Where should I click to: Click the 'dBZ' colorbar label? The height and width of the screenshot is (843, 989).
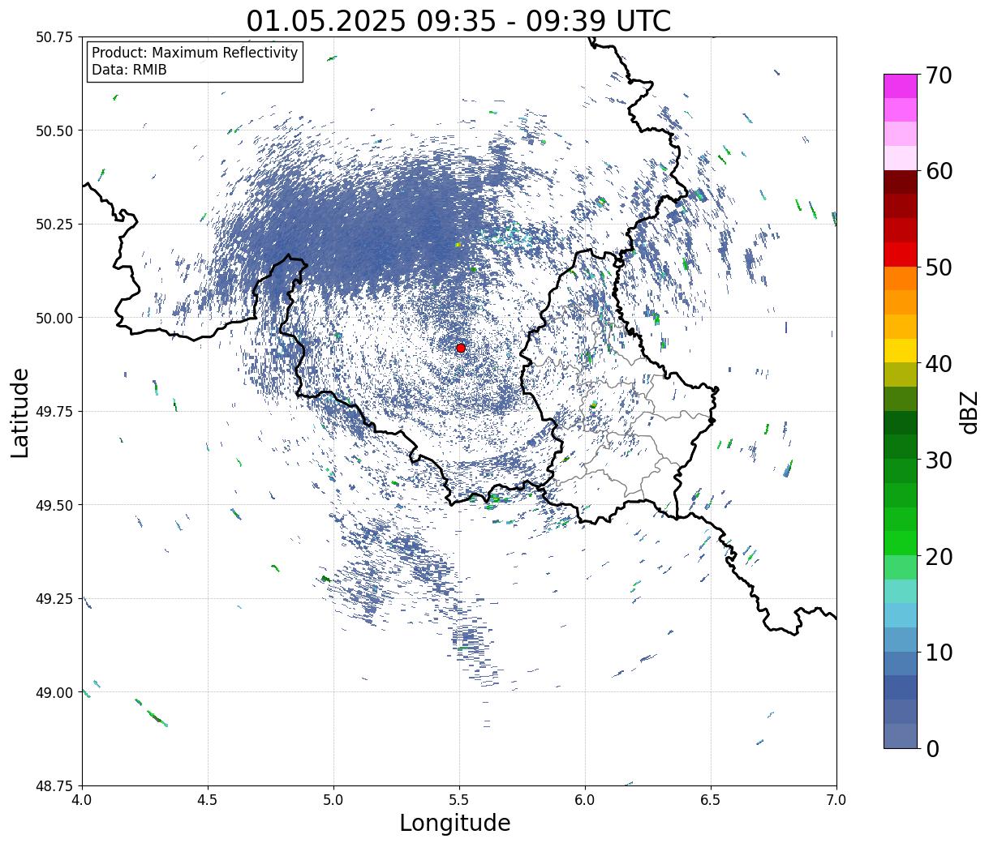pos(970,411)
